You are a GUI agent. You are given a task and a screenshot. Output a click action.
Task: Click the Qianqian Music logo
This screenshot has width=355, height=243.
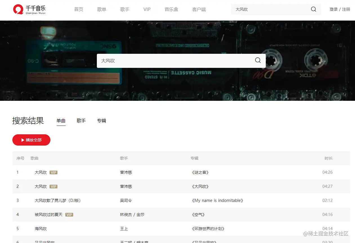29,9
